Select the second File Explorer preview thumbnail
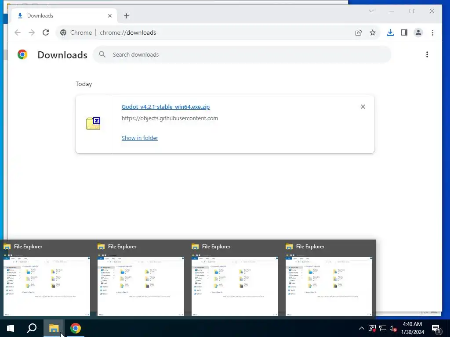Screen dimensions: 450x337 click(141, 286)
